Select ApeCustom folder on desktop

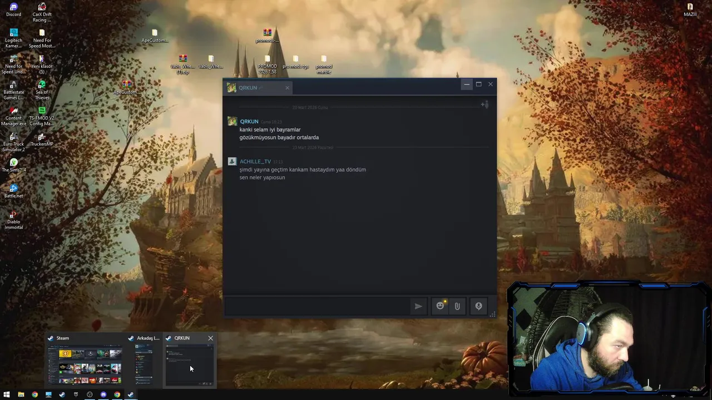point(155,36)
